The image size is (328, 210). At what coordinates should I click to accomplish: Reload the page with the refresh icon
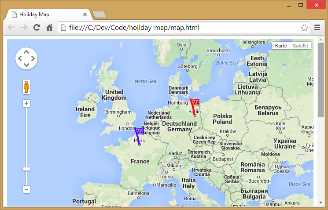click(x=37, y=28)
